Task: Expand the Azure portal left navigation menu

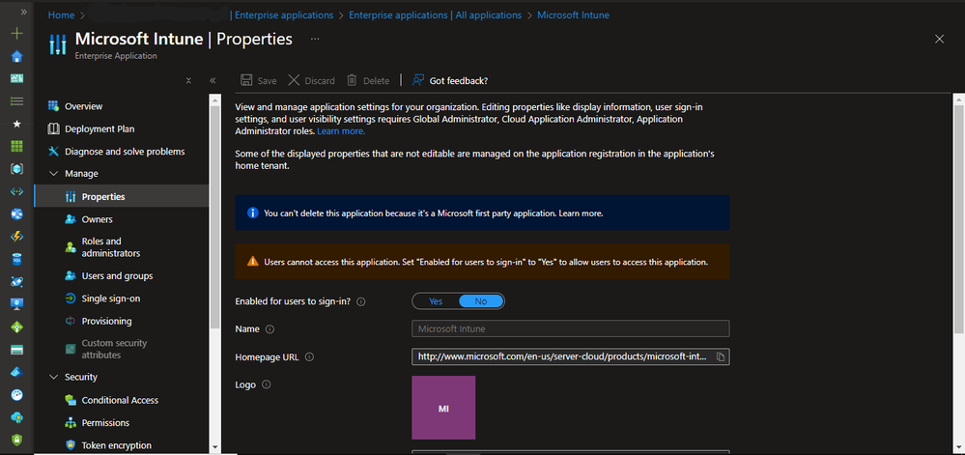Action: click(24, 12)
